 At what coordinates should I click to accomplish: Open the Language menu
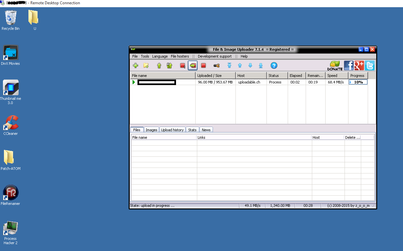160,56
